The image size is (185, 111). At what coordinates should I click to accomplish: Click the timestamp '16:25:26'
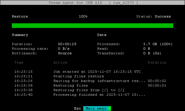tap(23, 81)
